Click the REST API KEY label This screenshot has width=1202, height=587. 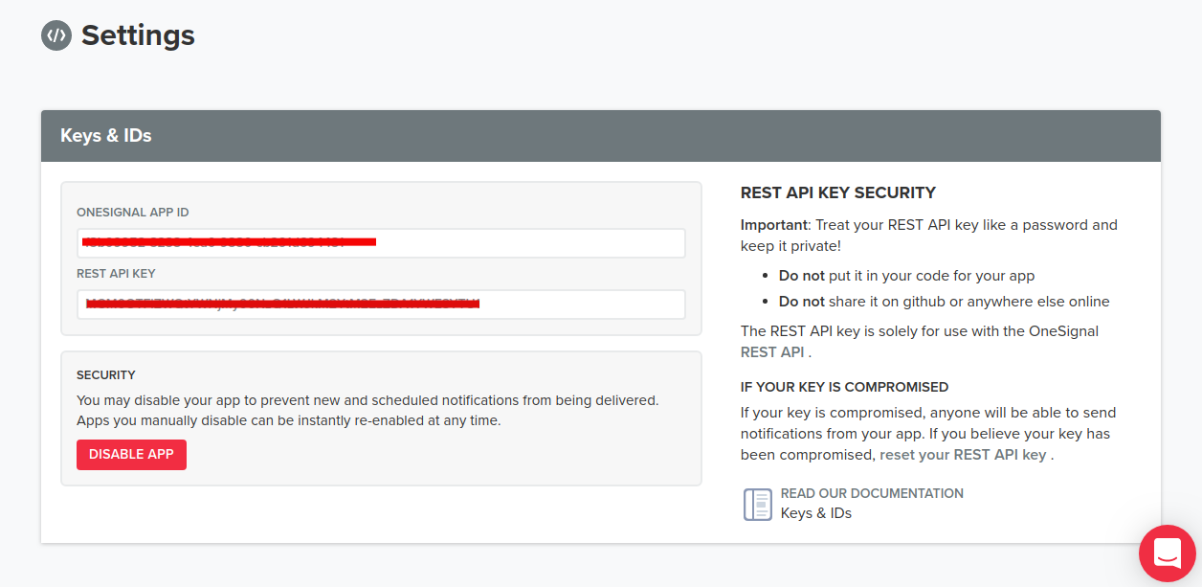[x=116, y=274]
